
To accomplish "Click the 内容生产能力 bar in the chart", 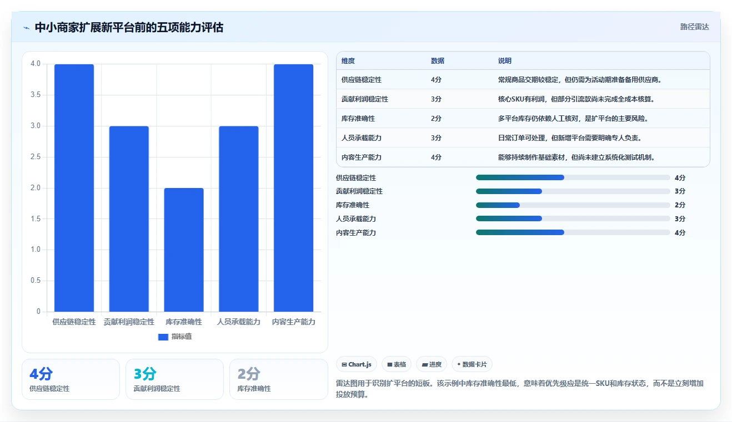I will pyautogui.click(x=294, y=188).
